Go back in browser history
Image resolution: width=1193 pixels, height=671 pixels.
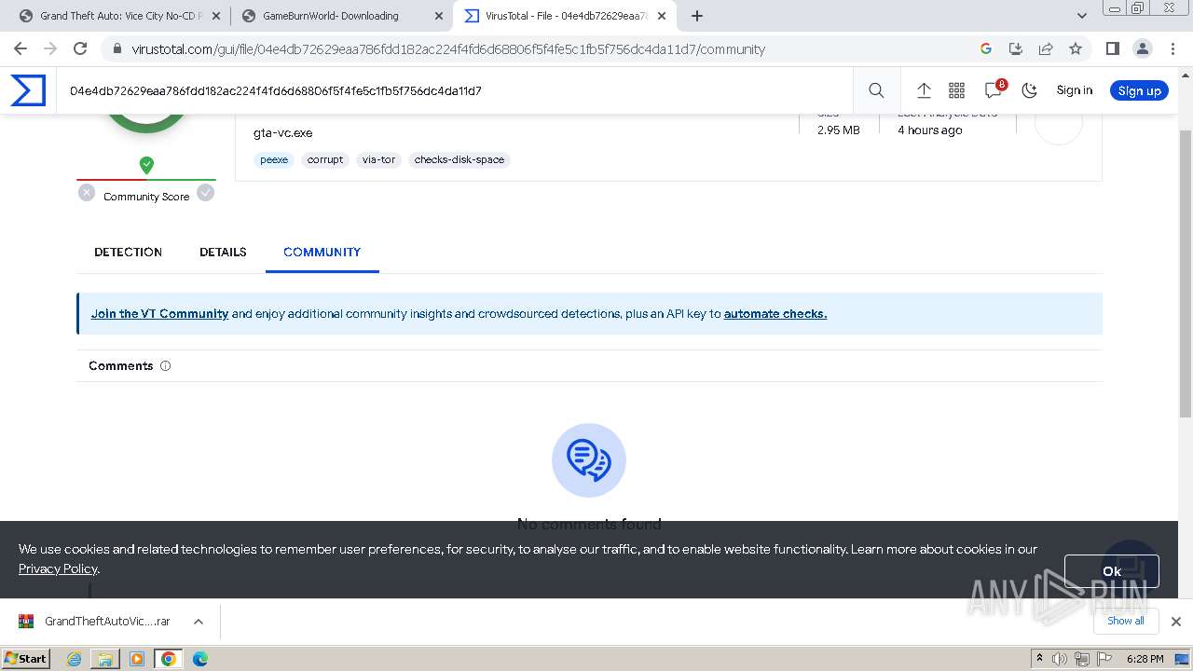(21, 48)
